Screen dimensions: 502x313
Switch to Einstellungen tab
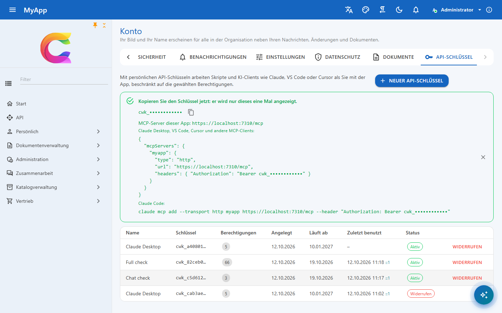280,57
